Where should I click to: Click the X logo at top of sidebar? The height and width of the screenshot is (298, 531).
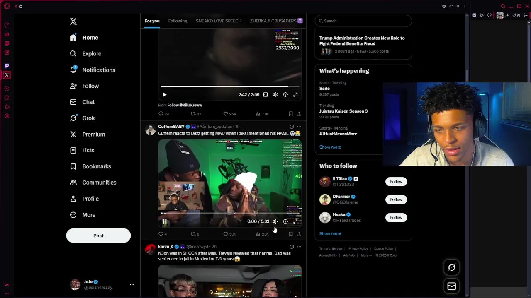[x=73, y=22]
